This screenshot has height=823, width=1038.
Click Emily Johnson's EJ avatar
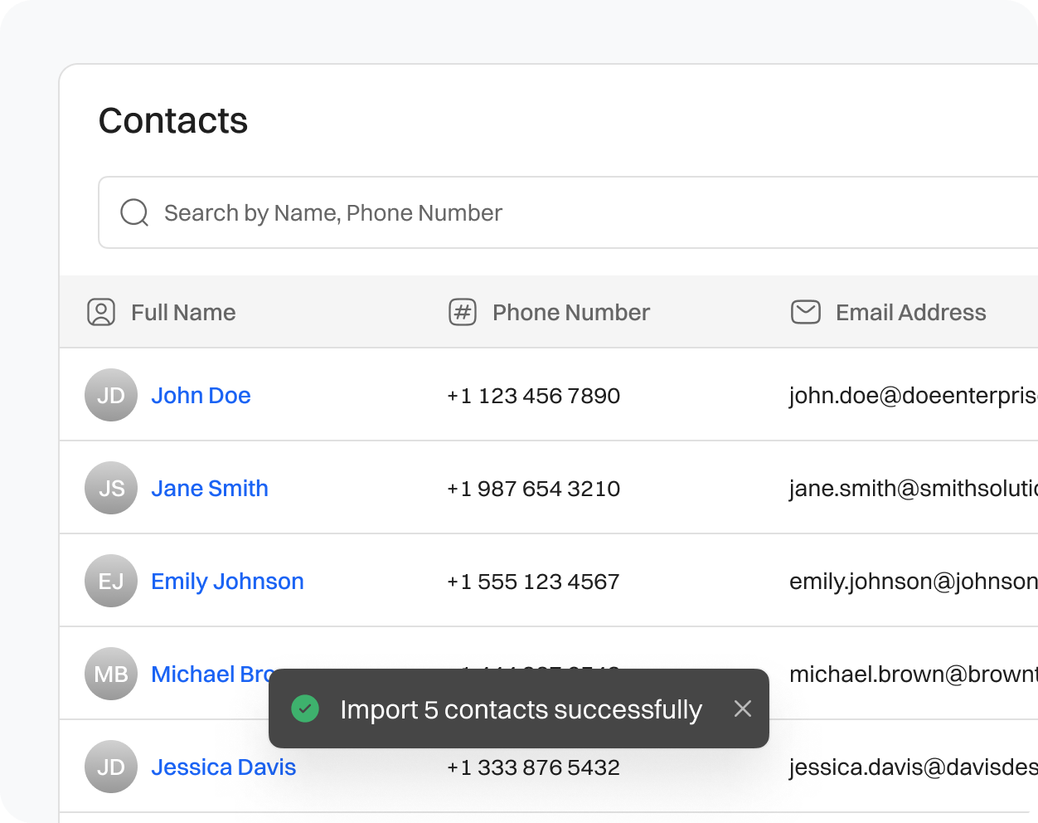(x=110, y=581)
